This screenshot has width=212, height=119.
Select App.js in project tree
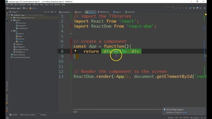click(19, 36)
